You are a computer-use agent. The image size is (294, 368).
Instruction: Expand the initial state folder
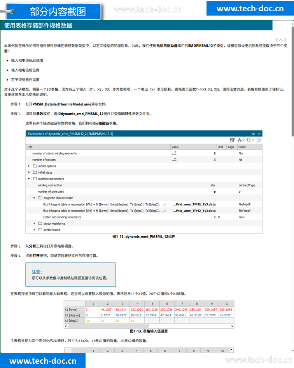click(29, 172)
